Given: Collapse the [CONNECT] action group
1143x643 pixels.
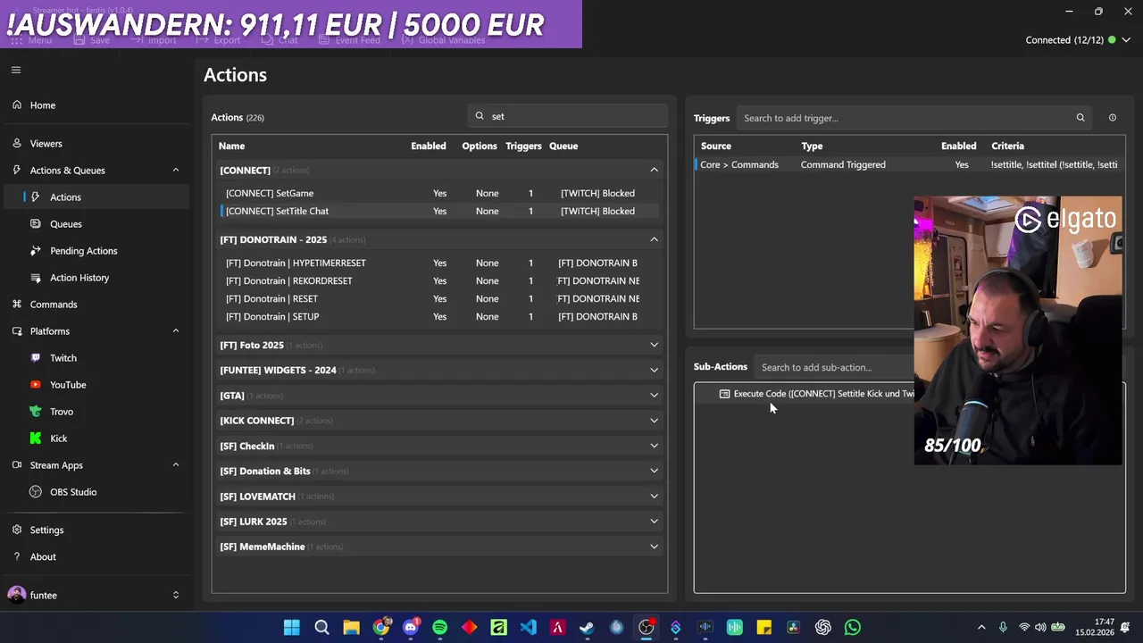Looking at the screenshot, I should click(x=654, y=171).
